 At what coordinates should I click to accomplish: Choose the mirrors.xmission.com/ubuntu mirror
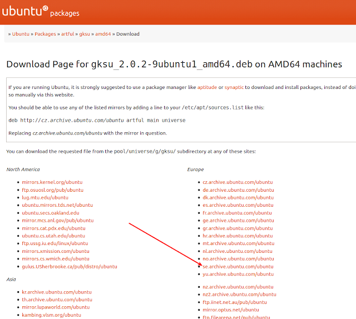click(x=56, y=251)
